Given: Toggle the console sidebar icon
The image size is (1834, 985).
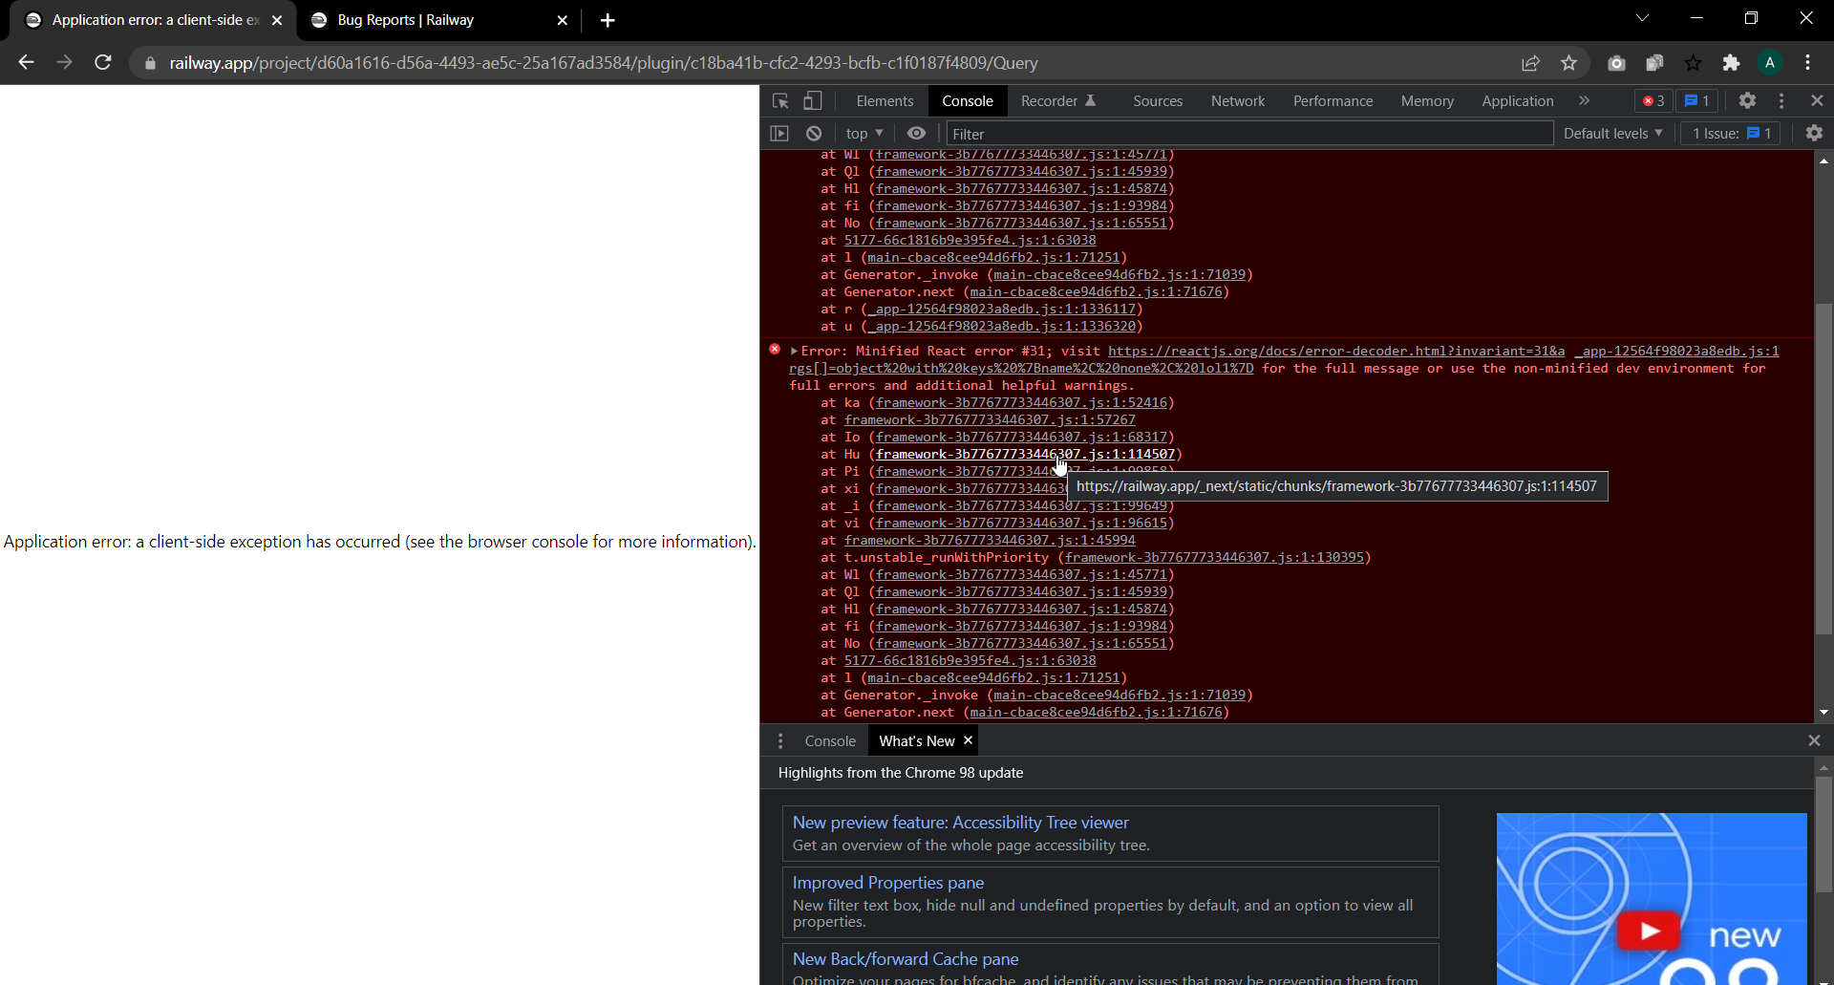Looking at the screenshot, I should tap(779, 134).
